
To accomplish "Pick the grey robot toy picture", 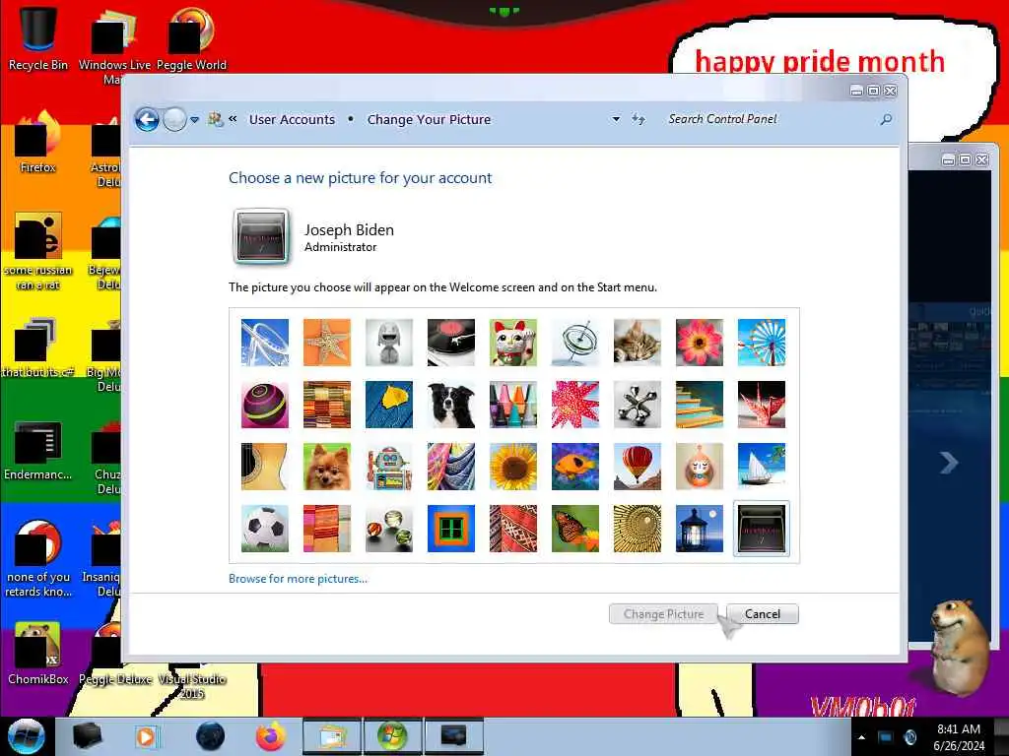I will point(389,343).
